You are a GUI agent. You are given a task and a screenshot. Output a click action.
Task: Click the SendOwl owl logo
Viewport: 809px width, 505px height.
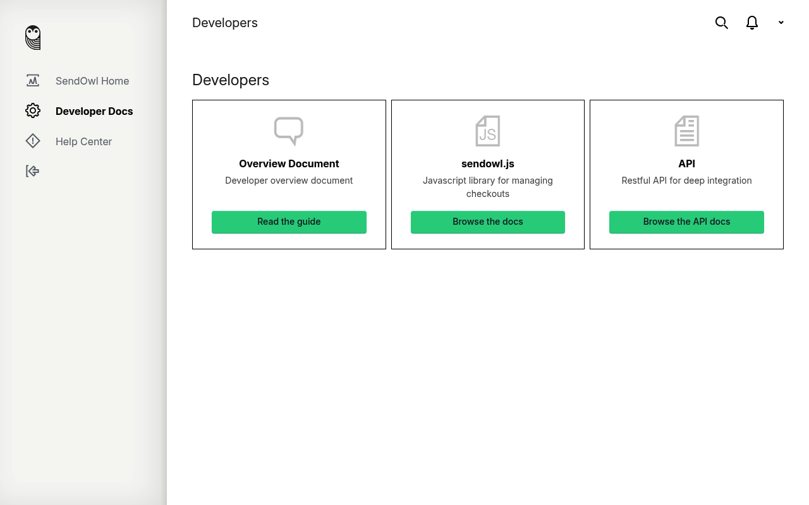tap(33, 37)
